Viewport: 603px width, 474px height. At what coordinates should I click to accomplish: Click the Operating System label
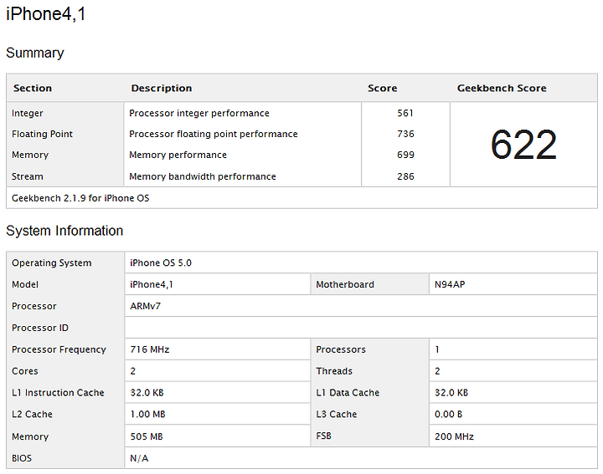52,262
